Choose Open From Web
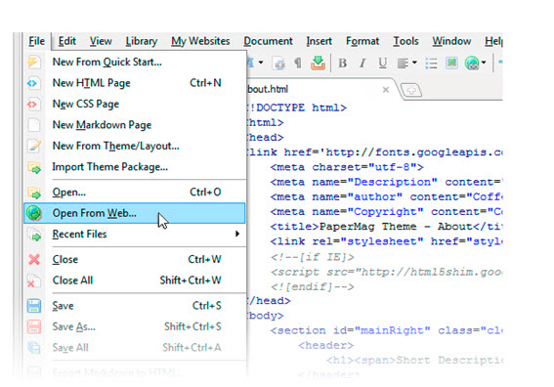554x387 pixels. point(134,213)
